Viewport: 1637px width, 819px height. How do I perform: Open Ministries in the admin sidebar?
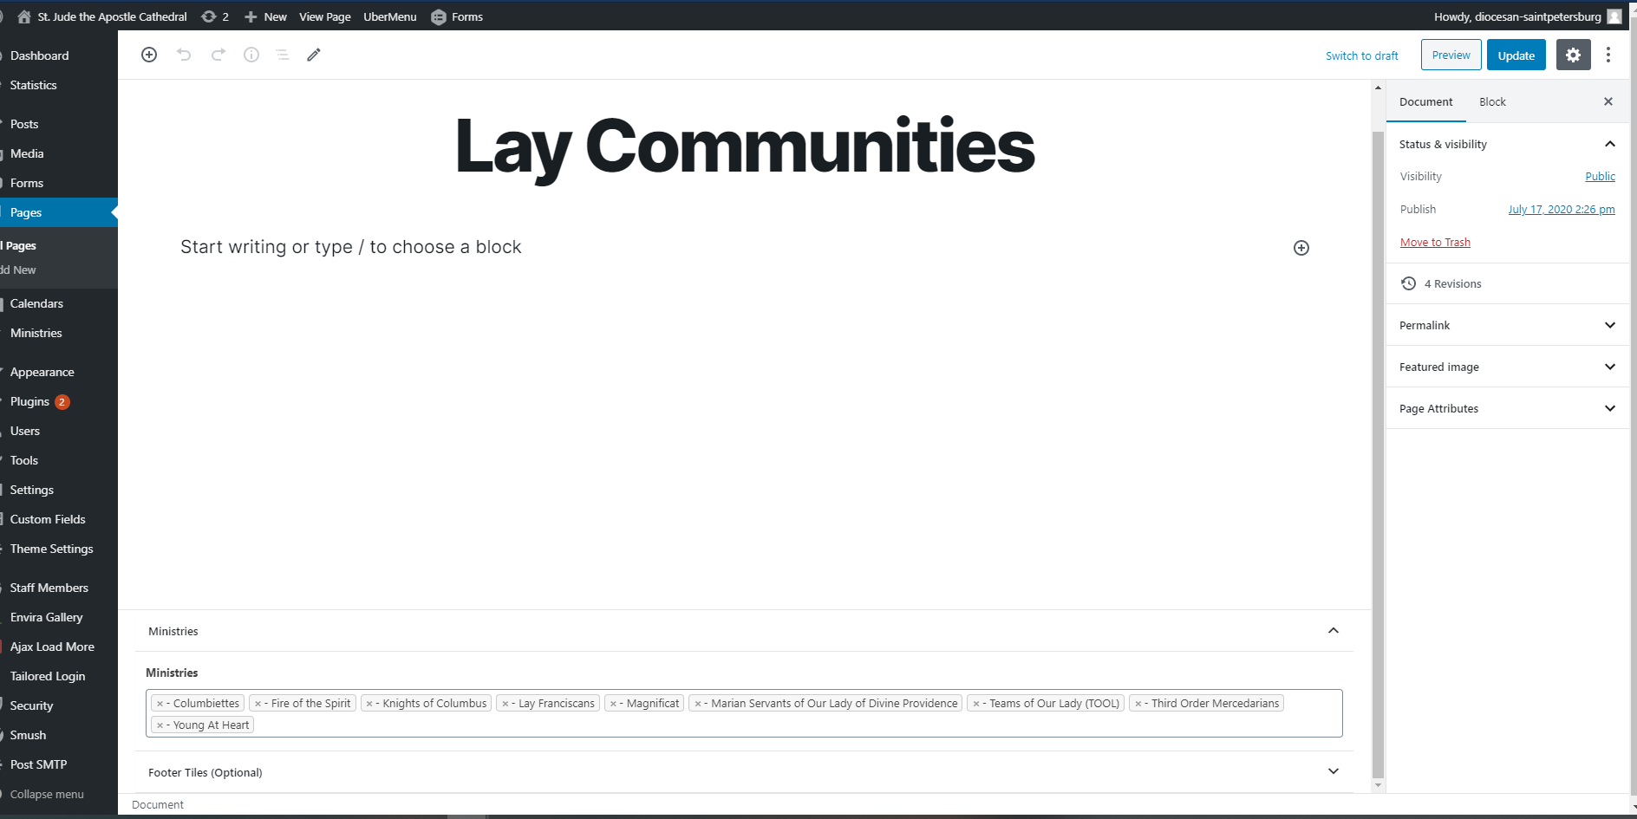[x=36, y=333]
